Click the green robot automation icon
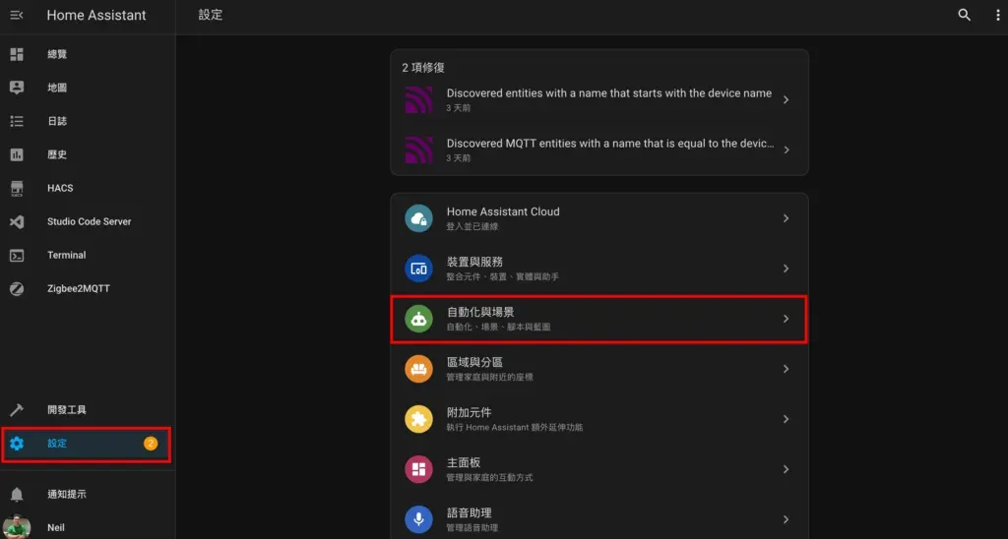 coord(418,319)
